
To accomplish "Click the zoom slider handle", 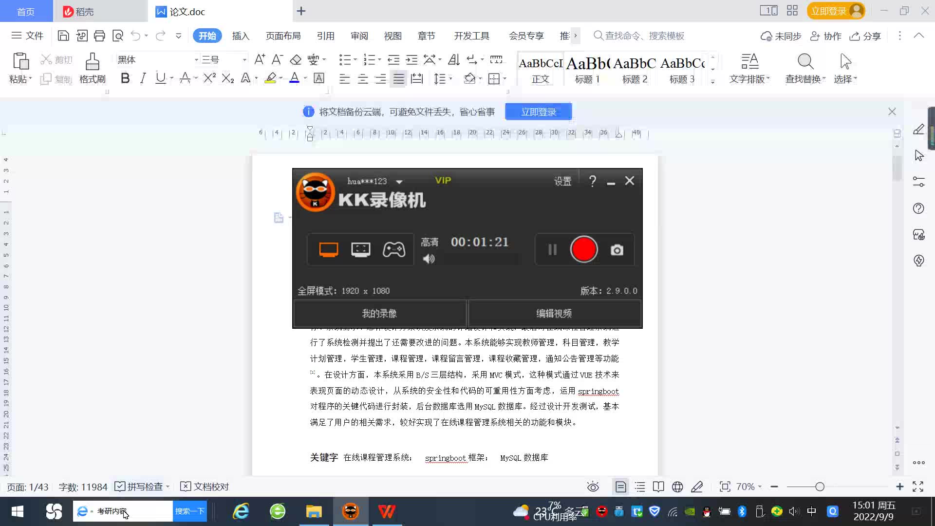I will tap(820, 487).
